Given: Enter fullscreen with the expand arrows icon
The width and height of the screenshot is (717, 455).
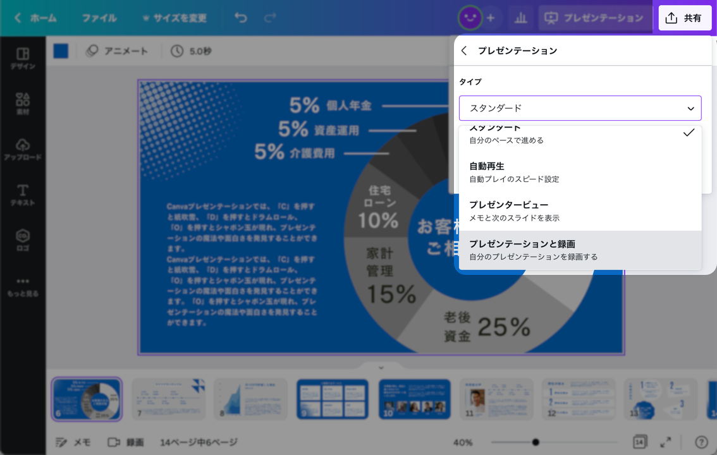Looking at the screenshot, I should [x=666, y=442].
